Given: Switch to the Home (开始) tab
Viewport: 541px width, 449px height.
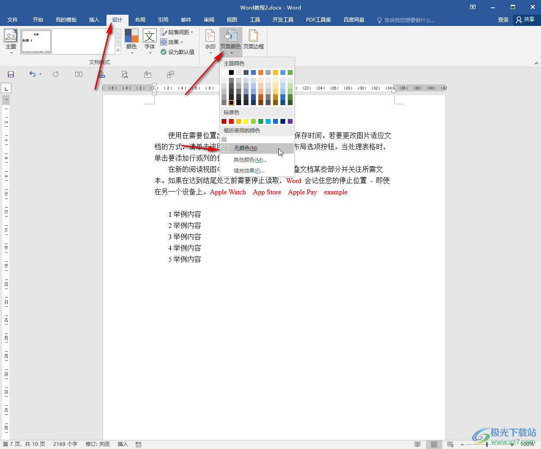Looking at the screenshot, I should point(38,20).
